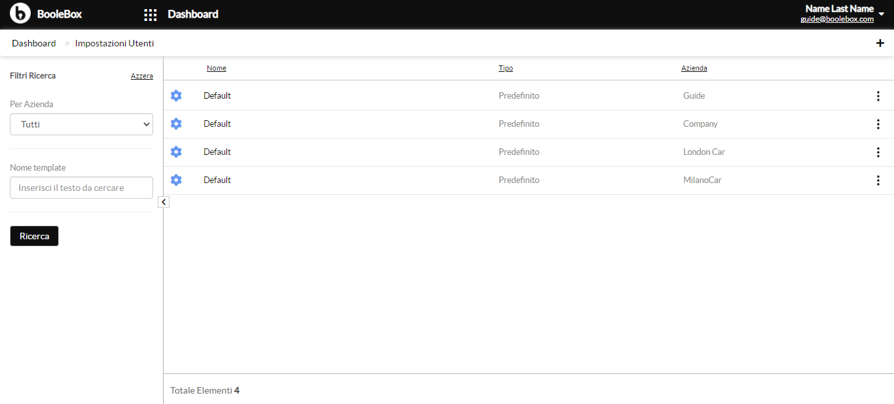Viewport: 894px width, 404px height.
Task: Collapse the filter sidebar panel
Action: pos(164,202)
